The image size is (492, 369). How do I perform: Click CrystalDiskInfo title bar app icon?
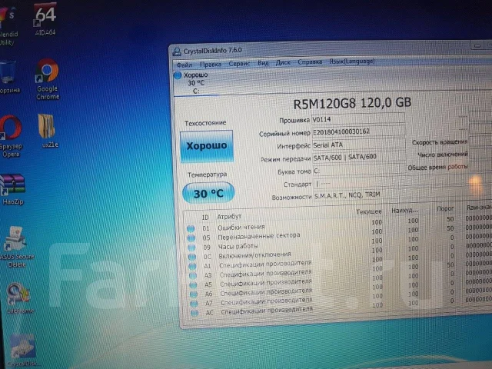tap(177, 52)
